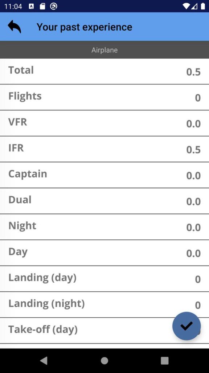The height and width of the screenshot is (373, 209).
Task: Tap the battery icon in status bar
Action: point(203,6)
